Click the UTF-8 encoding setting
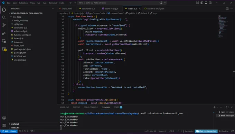235x134 pixels. click(171, 131)
